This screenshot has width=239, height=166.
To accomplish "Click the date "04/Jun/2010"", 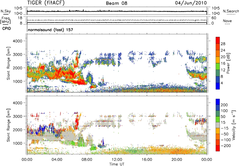I will tap(191, 3).
